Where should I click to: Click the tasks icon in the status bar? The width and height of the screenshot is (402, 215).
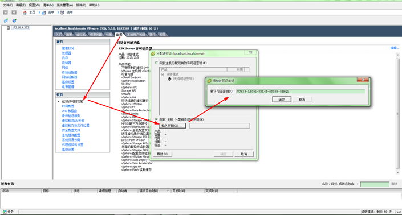point(5,212)
